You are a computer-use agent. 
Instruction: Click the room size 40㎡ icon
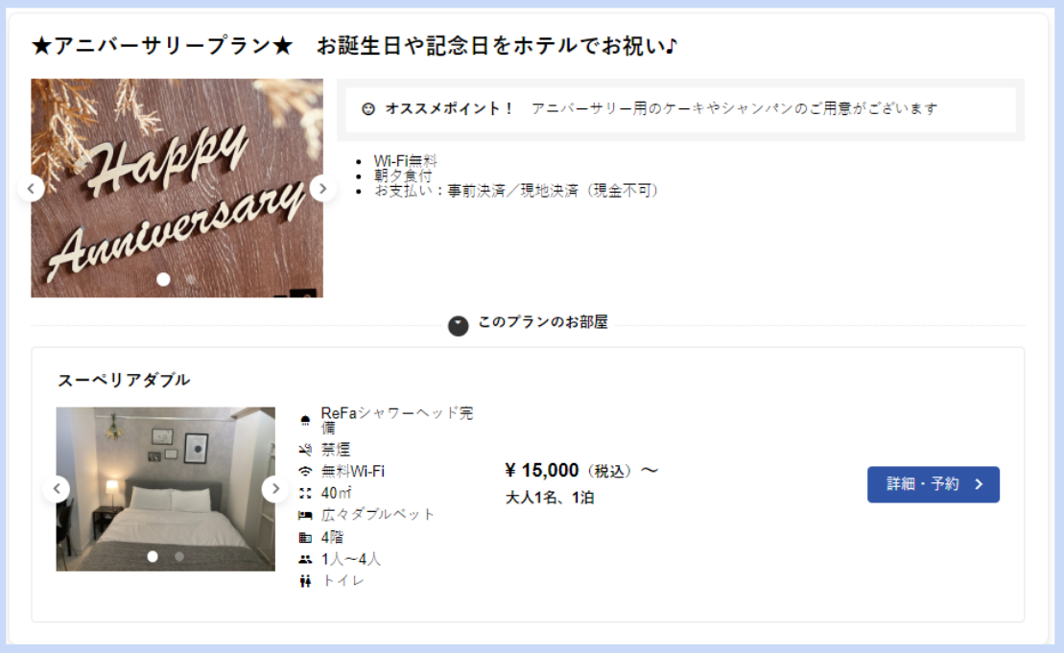(305, 493)
